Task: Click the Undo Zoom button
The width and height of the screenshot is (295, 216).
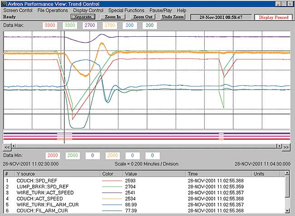Action: click(x=173, y=17)
